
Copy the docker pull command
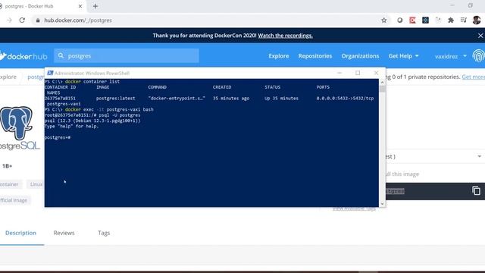point(477,190)
